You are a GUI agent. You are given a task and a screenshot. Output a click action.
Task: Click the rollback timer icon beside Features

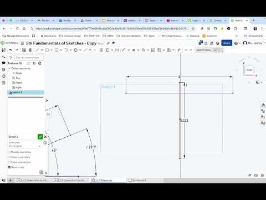pos(40,63)
